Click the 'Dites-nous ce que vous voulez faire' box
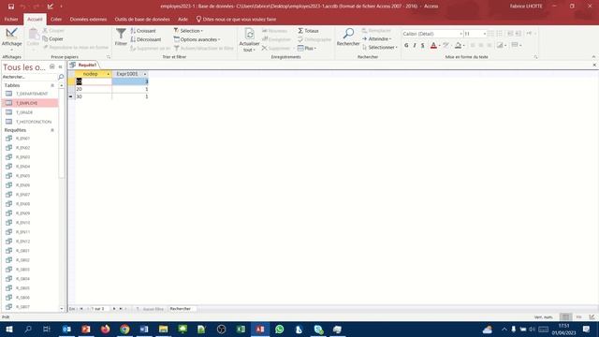The height and width of the screenshot is (337, 599). click(x=236, y=19)
